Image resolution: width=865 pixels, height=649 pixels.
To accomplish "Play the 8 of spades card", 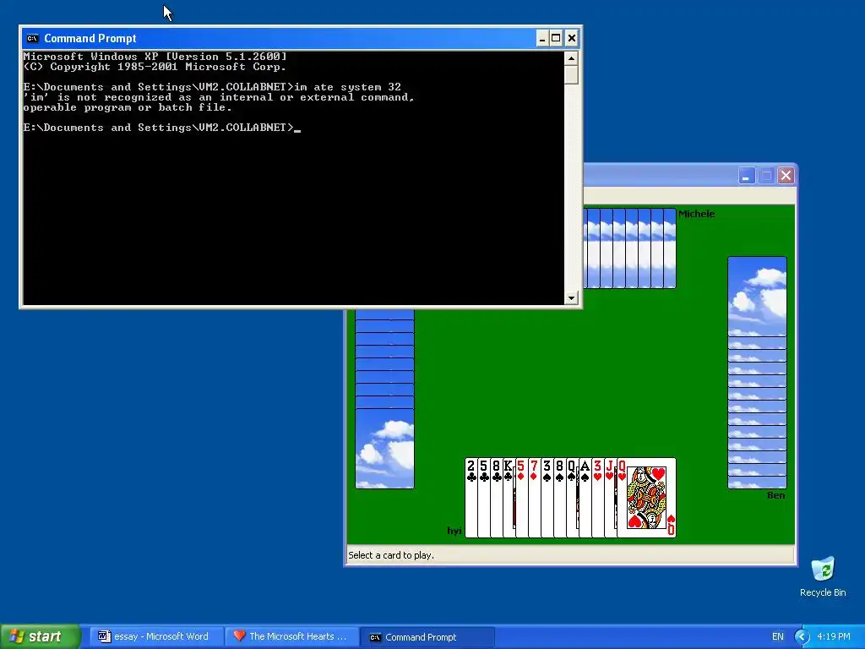I will (x=559, y=497).
